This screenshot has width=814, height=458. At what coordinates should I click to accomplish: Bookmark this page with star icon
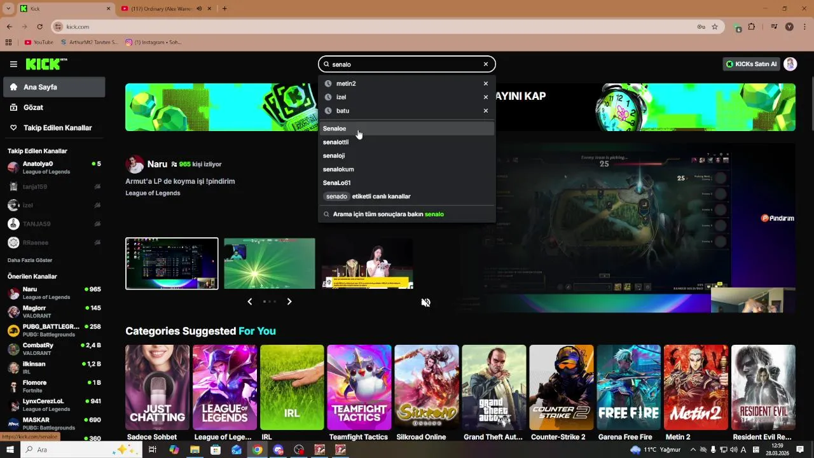(x=715, y=27)
